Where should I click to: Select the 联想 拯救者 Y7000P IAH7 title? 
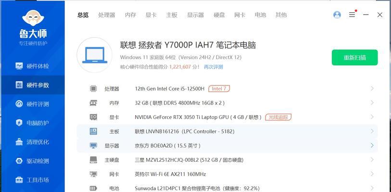pyautogui.click(x=188, y=45)
